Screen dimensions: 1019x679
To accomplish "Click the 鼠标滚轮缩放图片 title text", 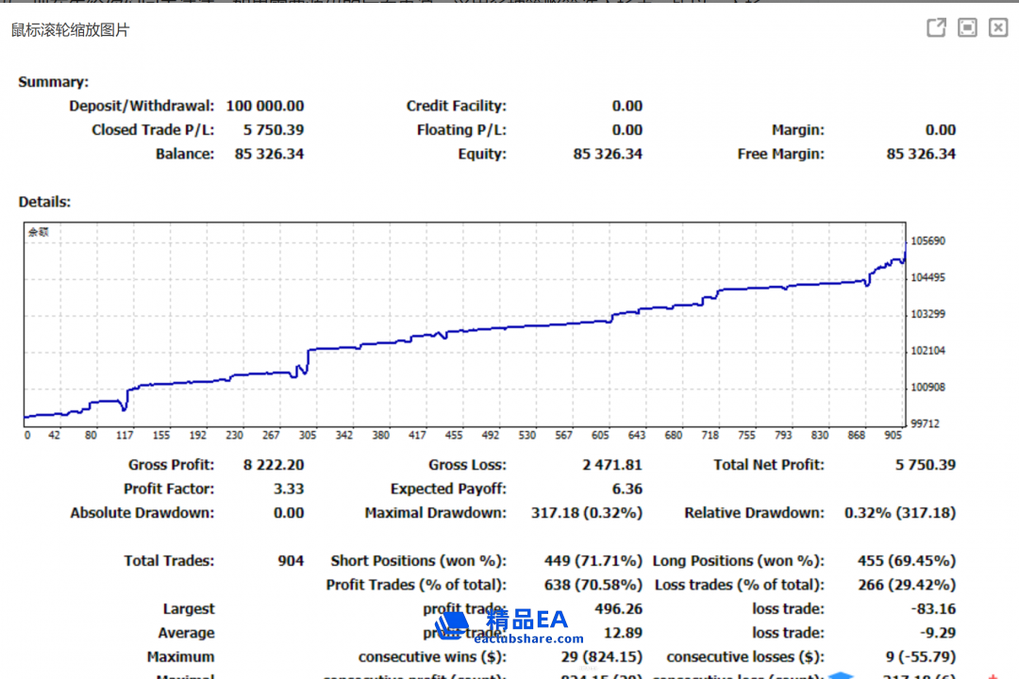I will click(x=71, y=30).
